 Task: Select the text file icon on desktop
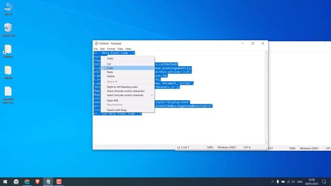8,95
